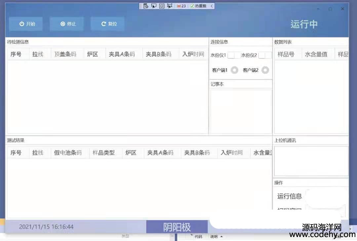The height and width of the screenshot is (241, 357).
Task: Click the 客户端1 status indicator
Action: point(234,70)
